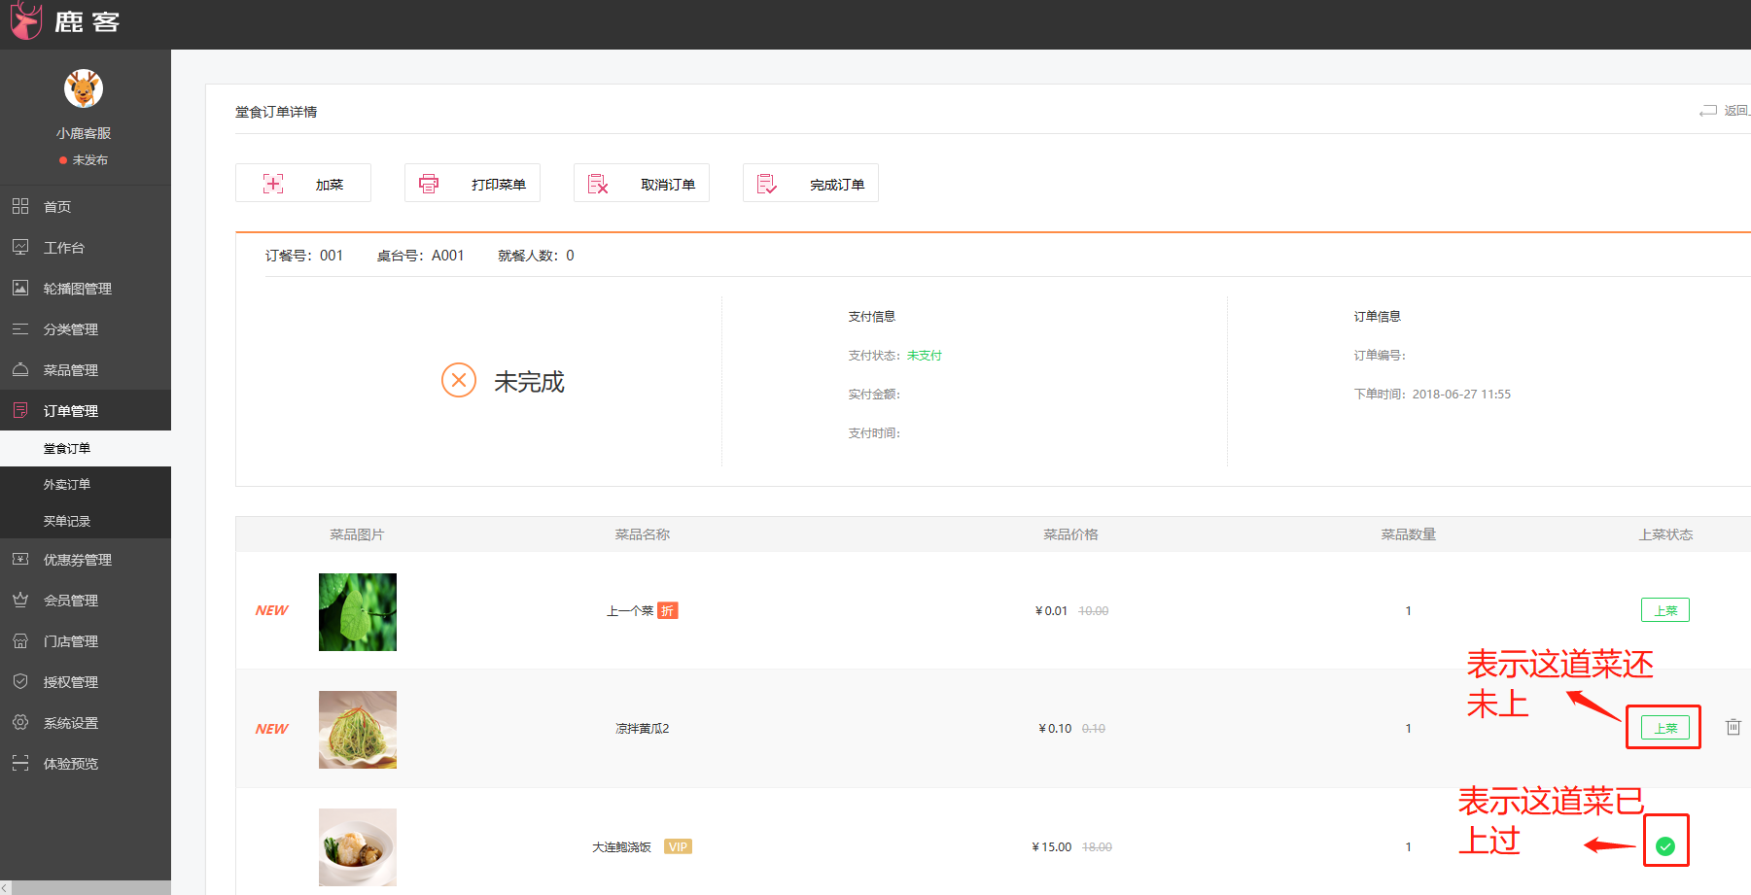Click the 体验预览 scan icon

pyautogui.click(x=20, y=763)
